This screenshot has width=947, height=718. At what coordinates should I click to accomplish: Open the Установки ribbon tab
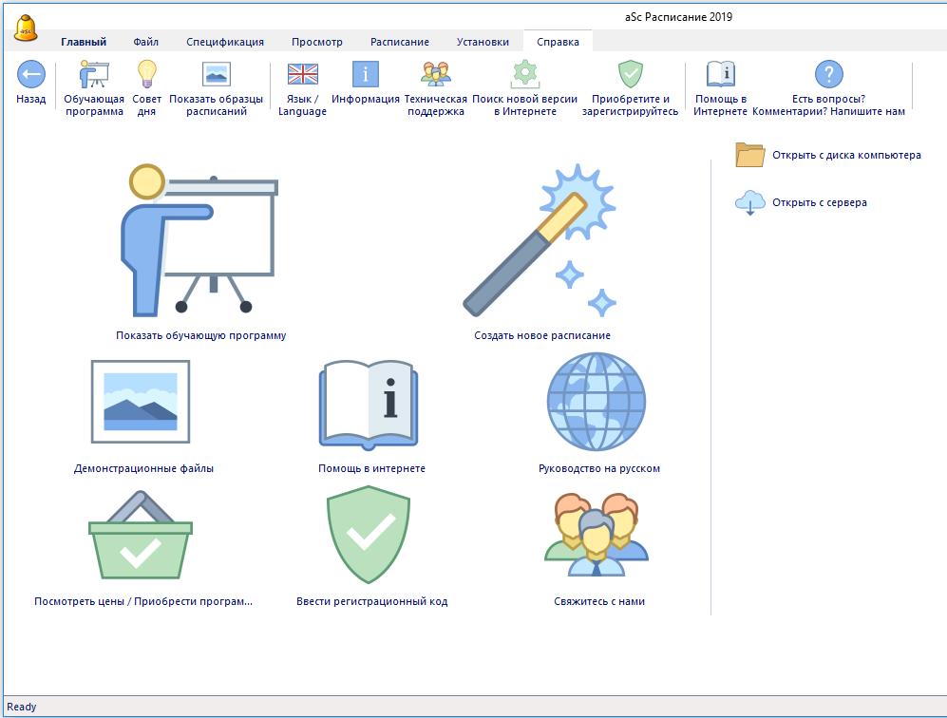pyautogui.click(x=483, y=42)
